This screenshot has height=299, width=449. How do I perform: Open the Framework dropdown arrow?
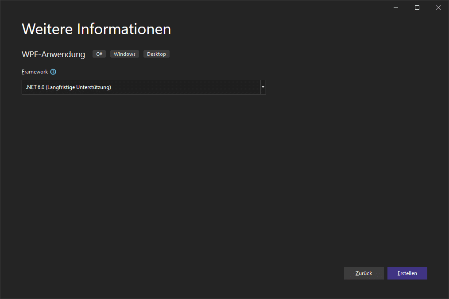[263, 87]
